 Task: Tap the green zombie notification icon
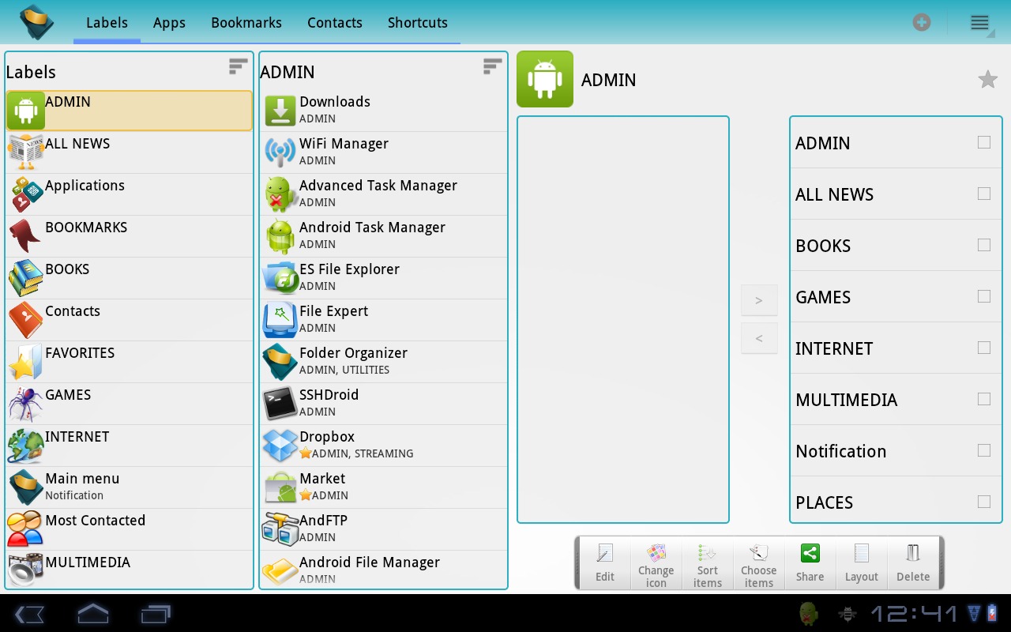click(808, 614)
